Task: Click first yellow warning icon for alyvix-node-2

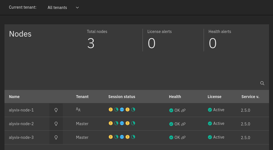Action: [111, 123]
